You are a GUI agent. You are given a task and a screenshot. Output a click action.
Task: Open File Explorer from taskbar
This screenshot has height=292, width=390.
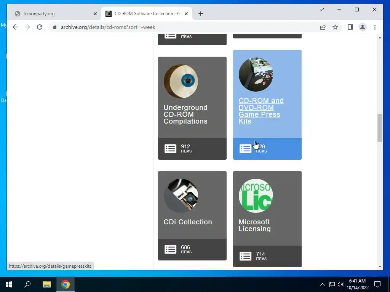click(46, 284)
